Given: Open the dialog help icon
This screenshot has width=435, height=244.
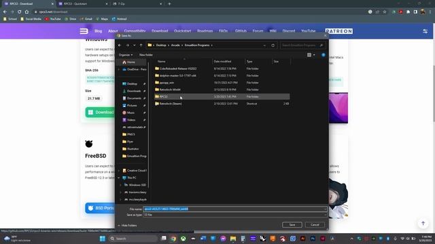Looking at the screenshot, I should 324,55.
